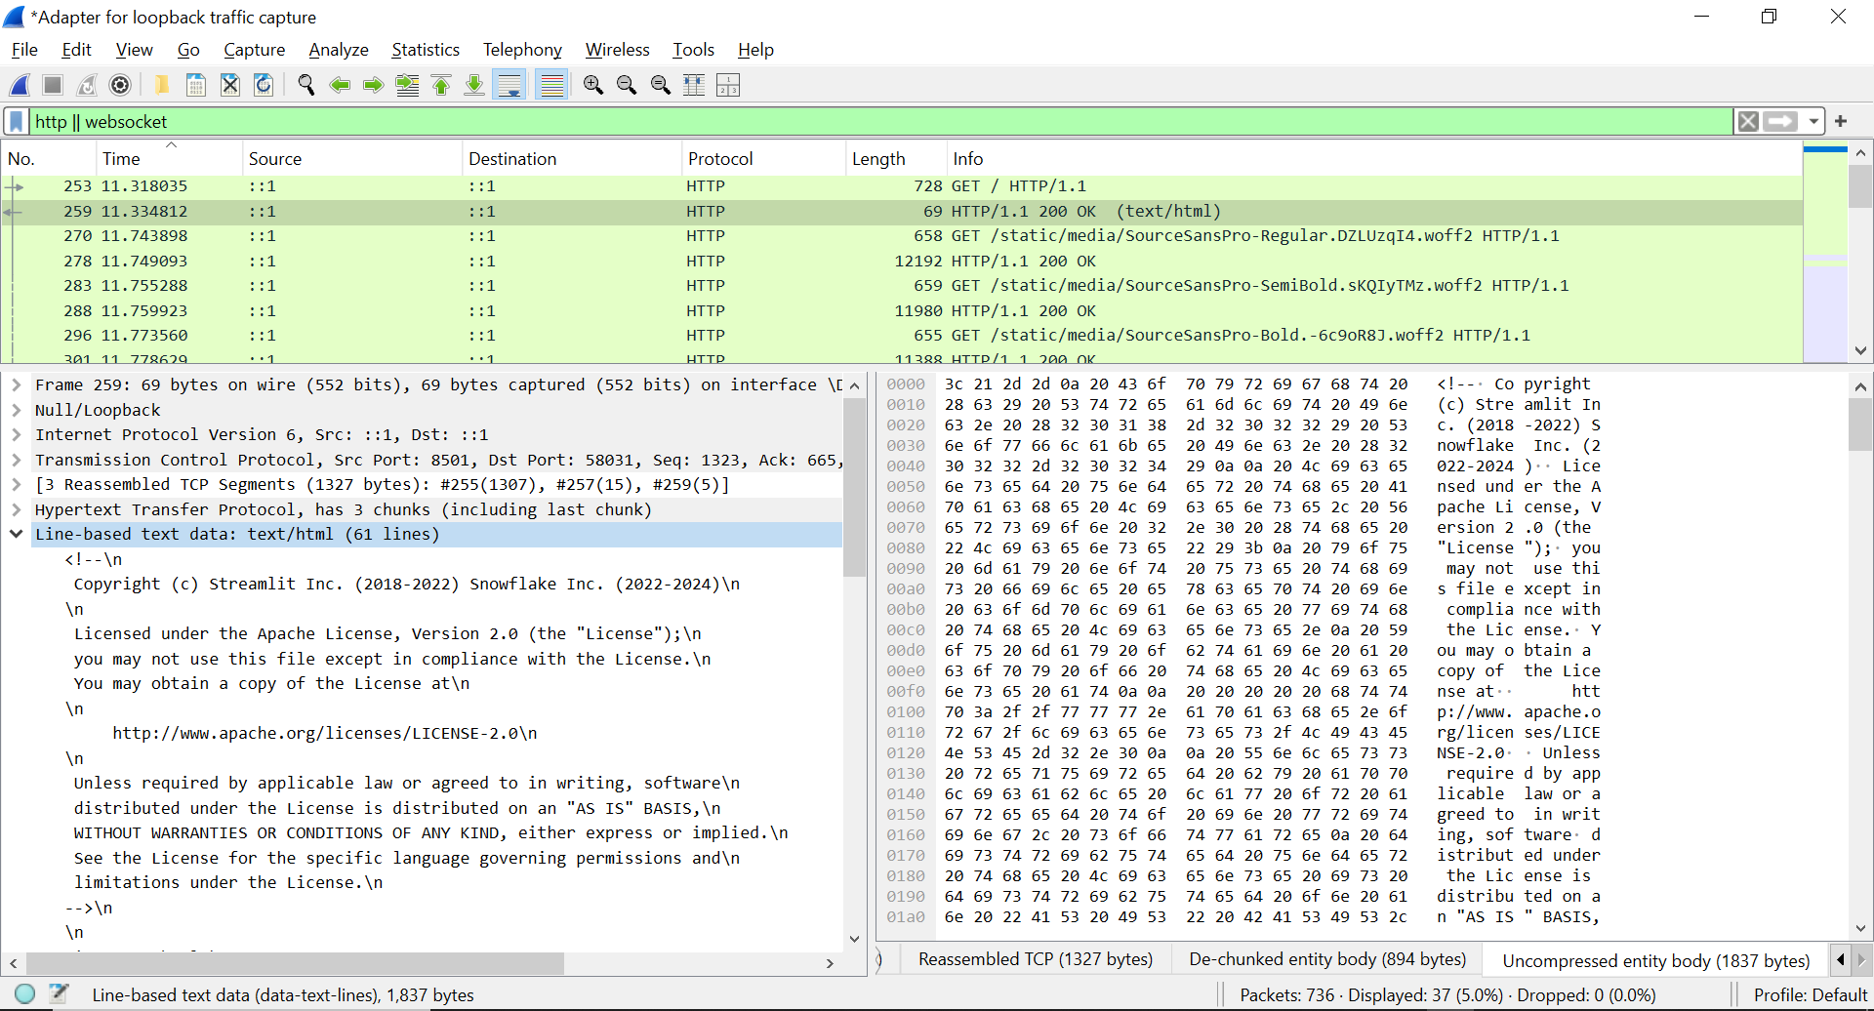
Task: Switch to Reassembled TCP (1327 bytes) tab
Action: tap(1036, 959)
